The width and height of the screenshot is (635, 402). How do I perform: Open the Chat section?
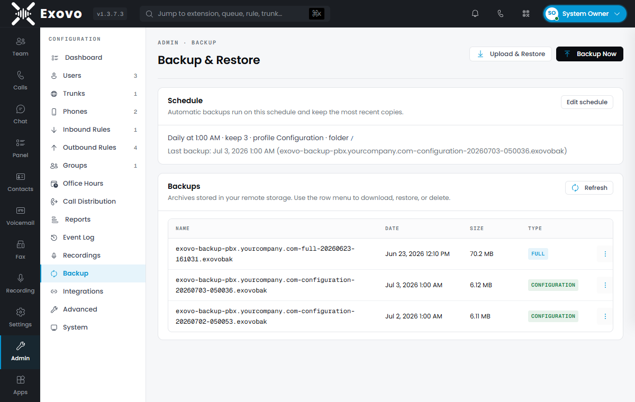tap(20, 114)
